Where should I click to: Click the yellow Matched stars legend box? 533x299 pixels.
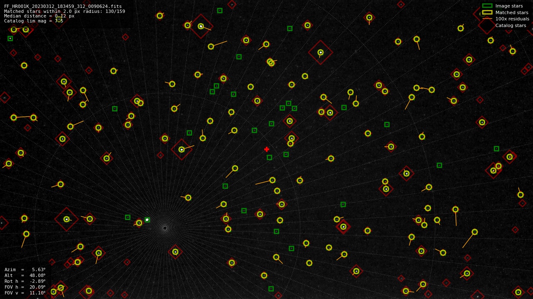point(487,12)
